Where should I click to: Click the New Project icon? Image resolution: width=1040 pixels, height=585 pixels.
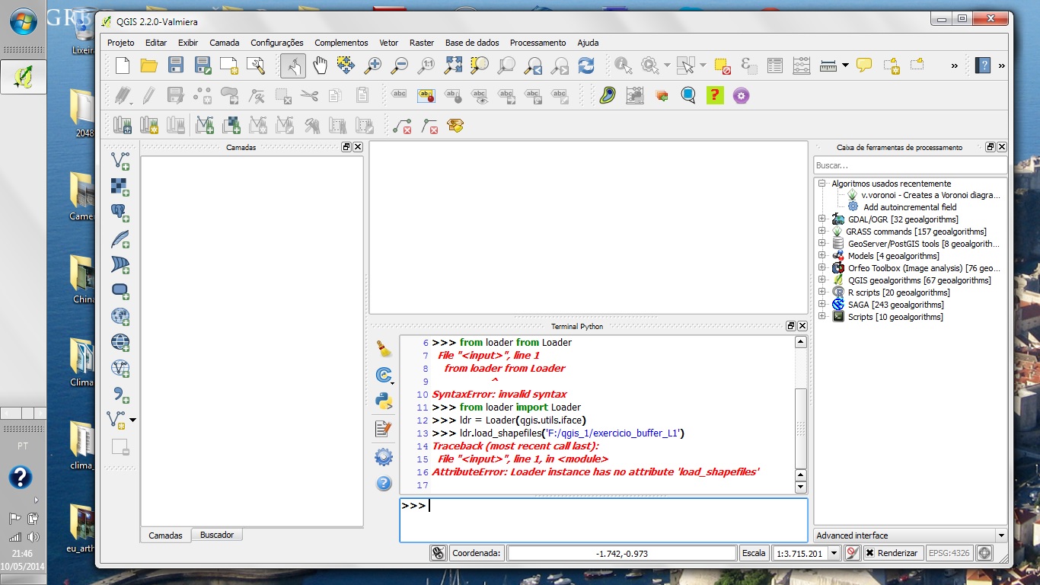[x=123, y=66]
